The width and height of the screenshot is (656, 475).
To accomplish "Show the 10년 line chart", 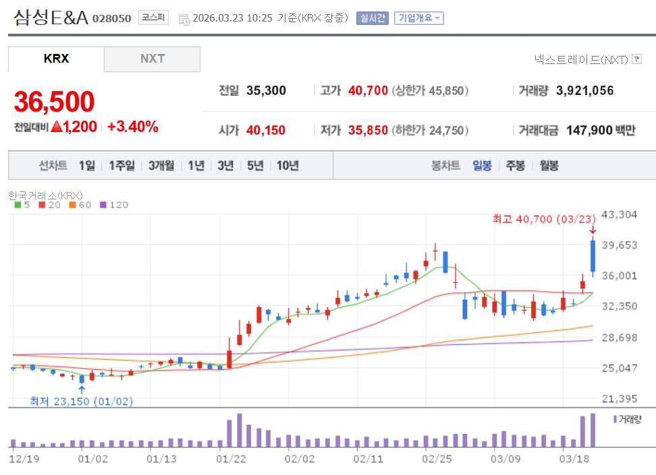I will pos(288,166).
